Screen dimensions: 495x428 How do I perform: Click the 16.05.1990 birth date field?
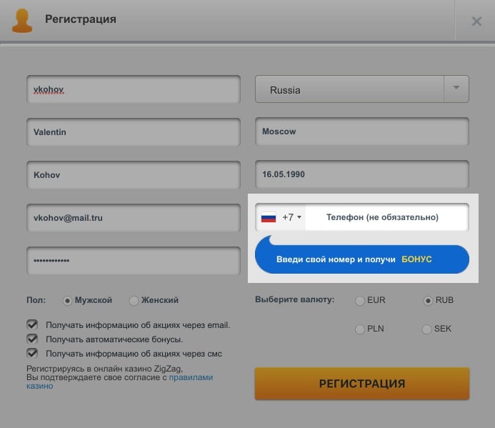(x=361, y=174)
